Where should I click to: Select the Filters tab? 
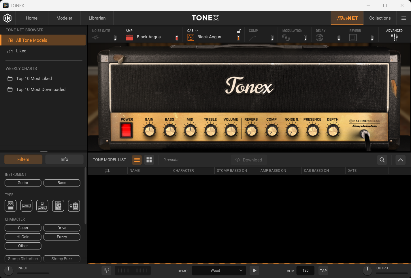[x=23, y=159]
